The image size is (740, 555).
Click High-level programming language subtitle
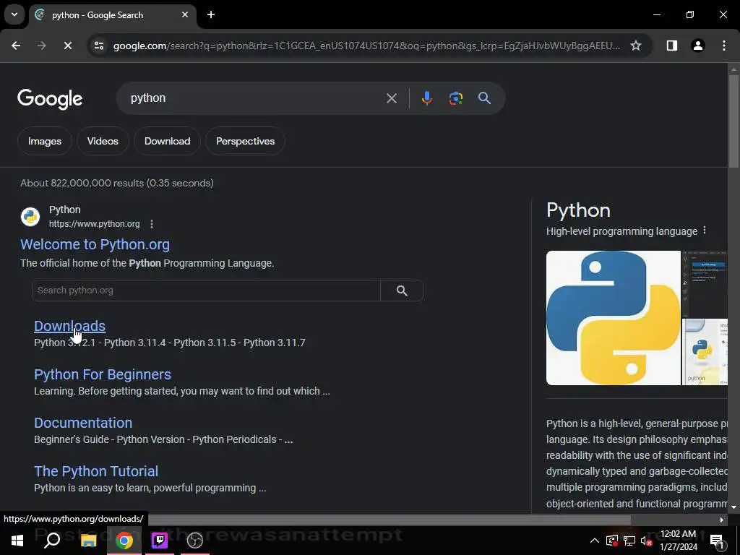point(621,231)
